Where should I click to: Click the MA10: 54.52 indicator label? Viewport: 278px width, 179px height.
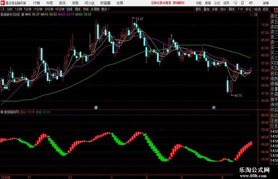click(x=49, y=14)
